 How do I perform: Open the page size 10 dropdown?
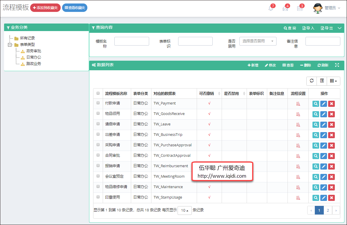[x=185, y=210]
